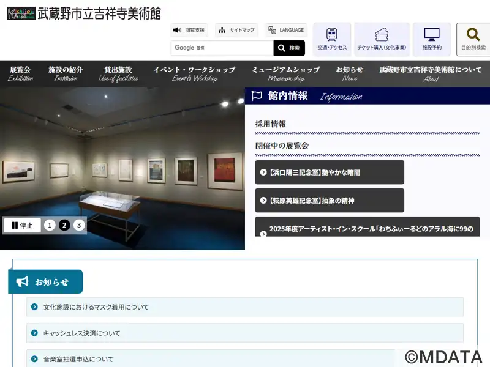Select the active slide 2 indicator

(64, 225)
